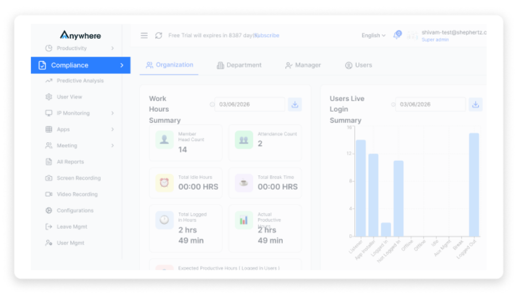Click the Compliance document icon
This screenshot has height=294, width=518.
[x=42, y=65]
